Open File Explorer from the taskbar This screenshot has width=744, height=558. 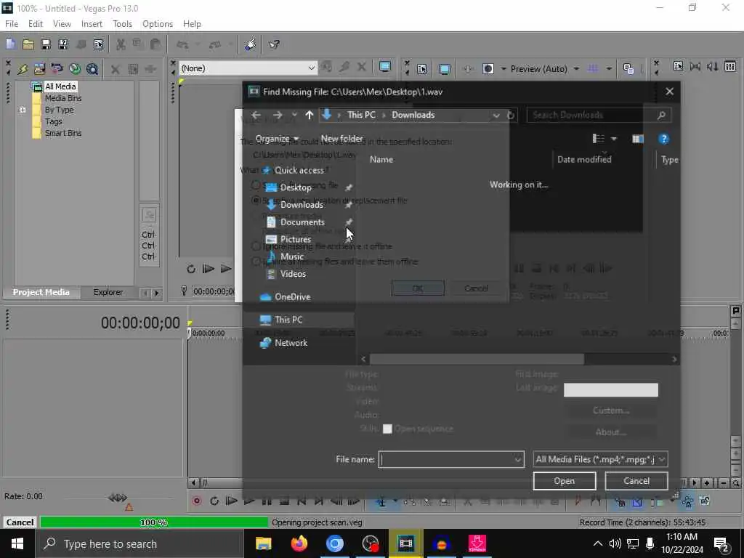click(x=263, y=543)
